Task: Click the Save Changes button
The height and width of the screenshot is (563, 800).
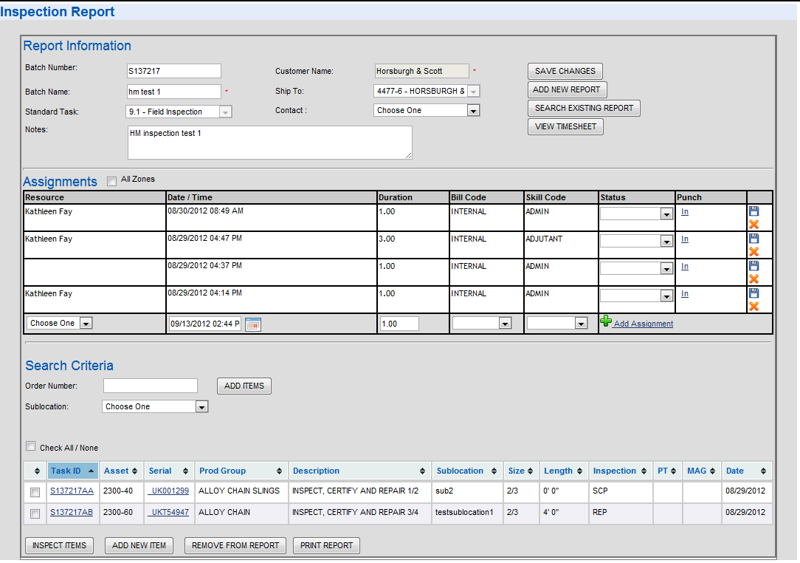Action: (x=565, y=72)
